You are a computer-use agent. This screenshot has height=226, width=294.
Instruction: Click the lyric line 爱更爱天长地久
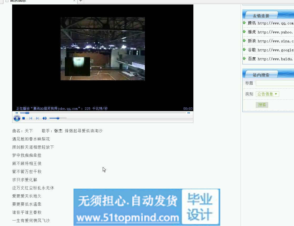[27, 196]
